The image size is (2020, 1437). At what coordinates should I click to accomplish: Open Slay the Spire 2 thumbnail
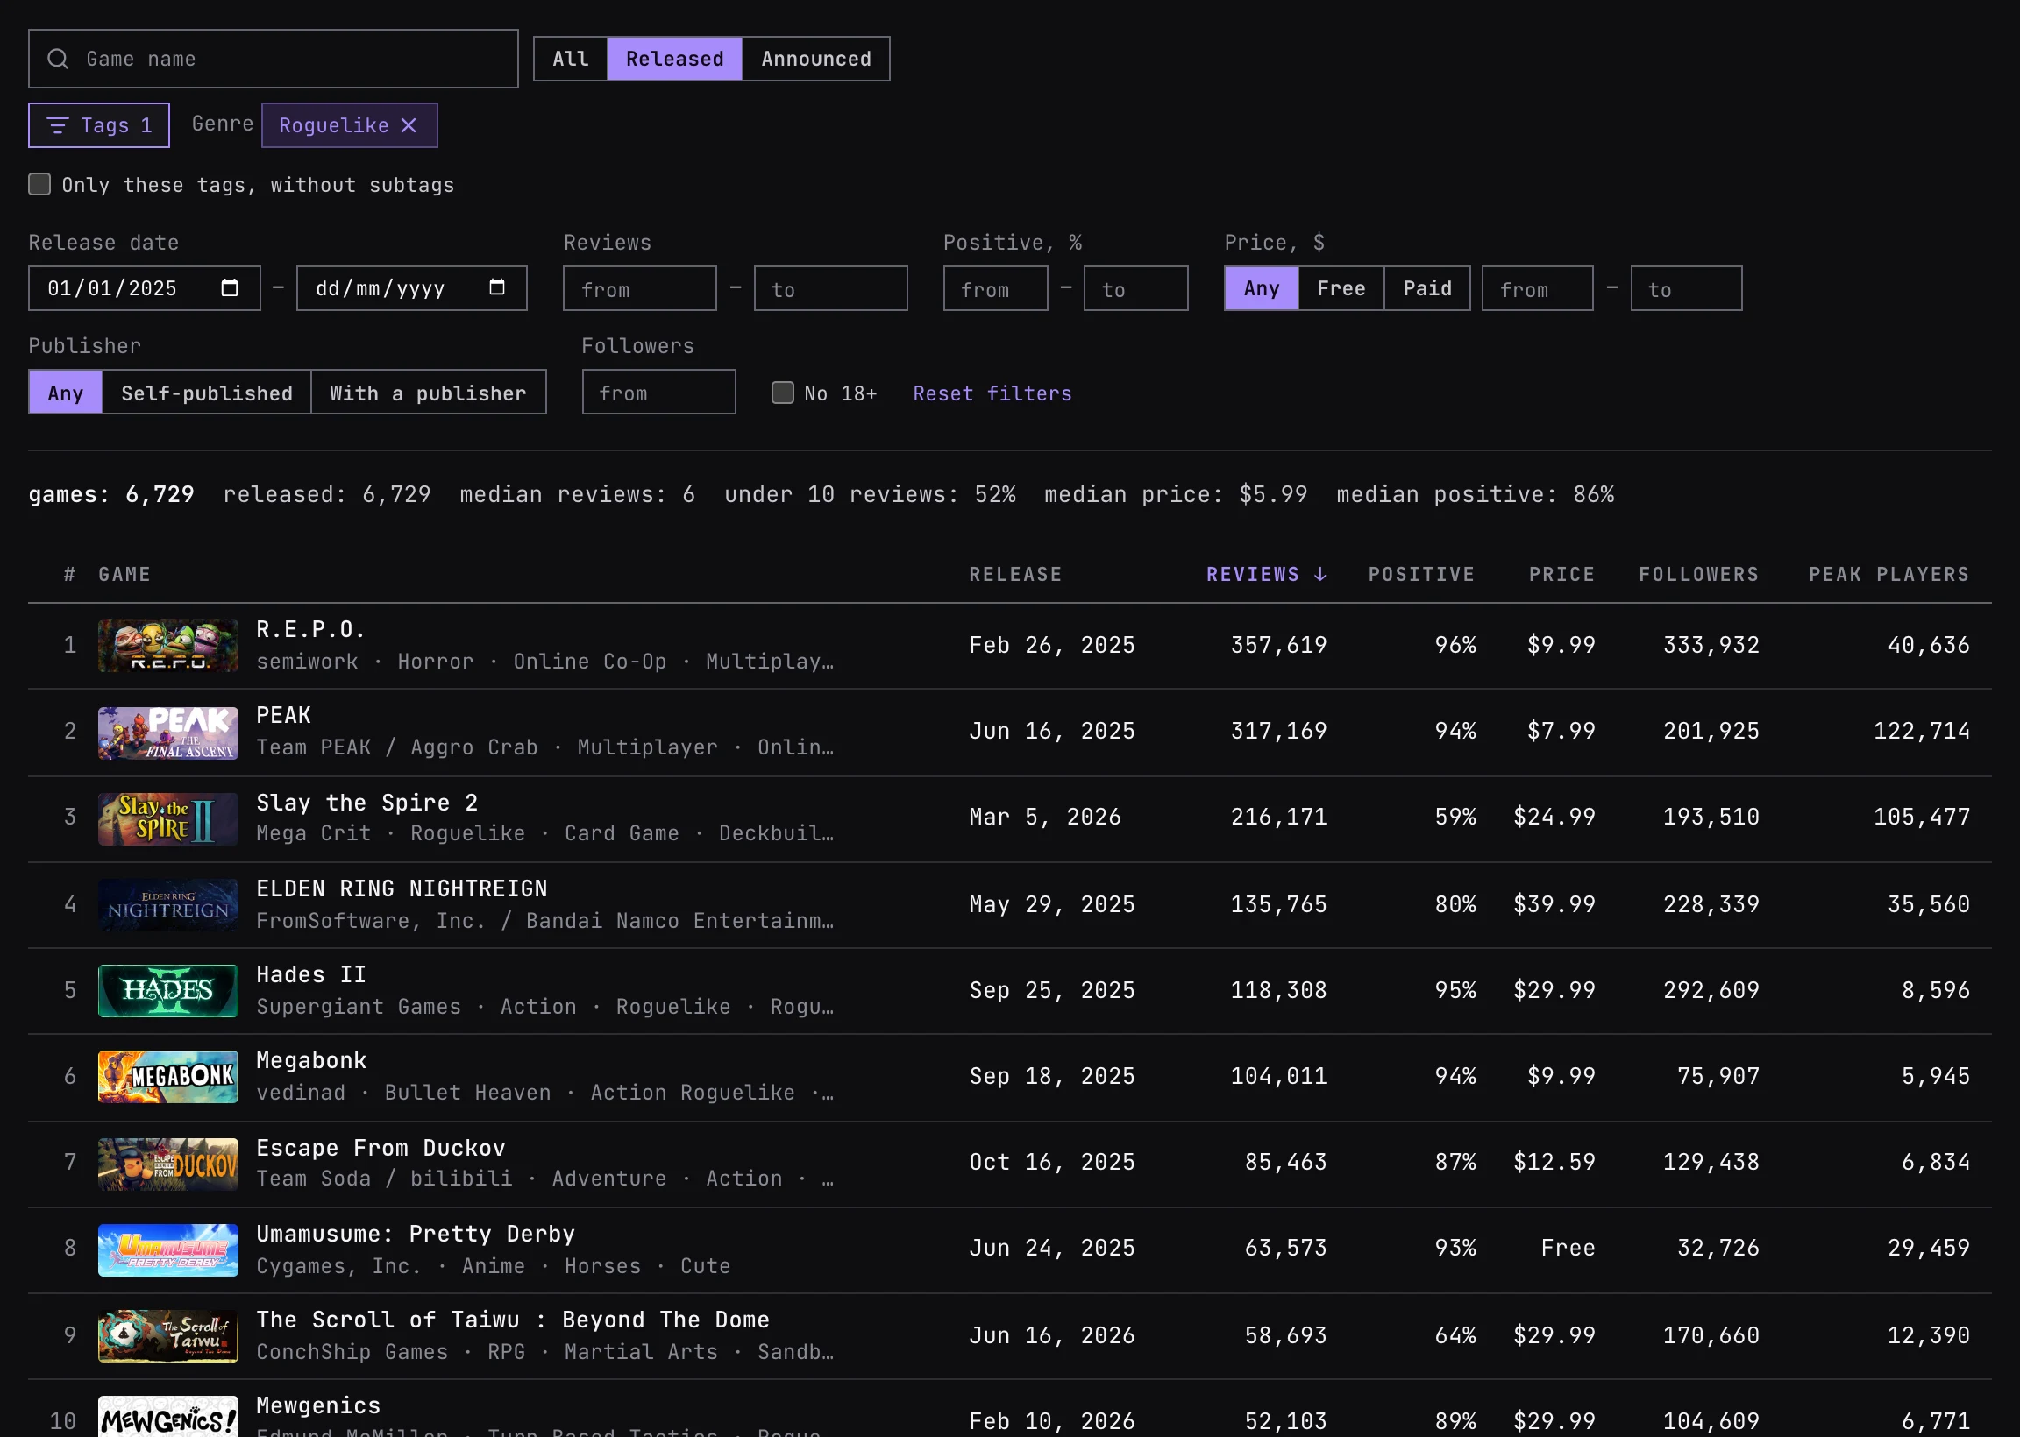pyautogui.click(x=168, y=818)
